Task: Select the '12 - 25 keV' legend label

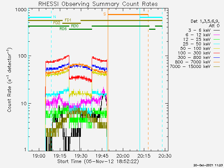Action: (197, 39)
